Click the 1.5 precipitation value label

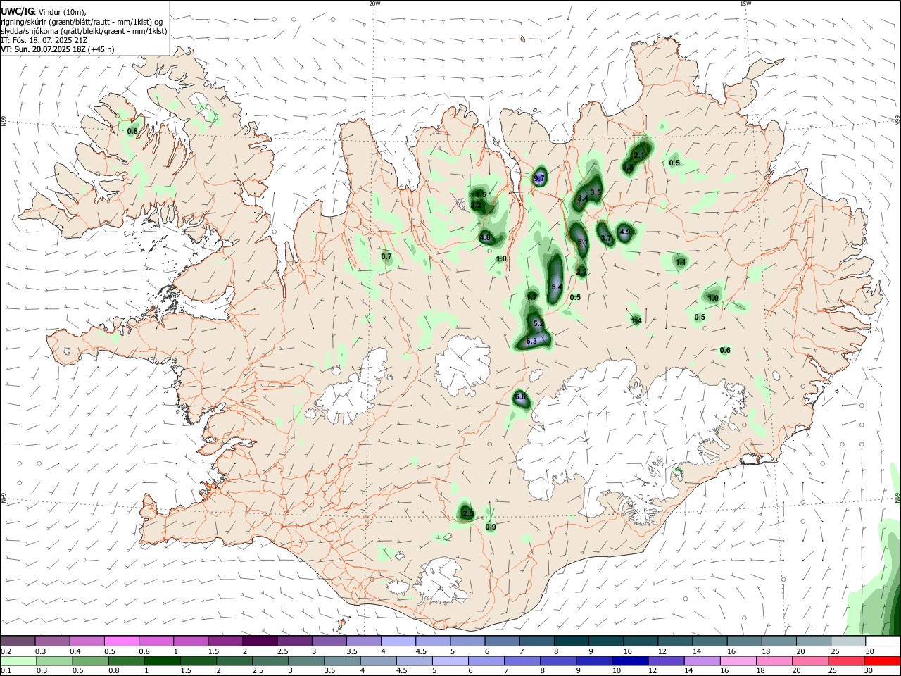pyautogui.click(x=481, y=194)
